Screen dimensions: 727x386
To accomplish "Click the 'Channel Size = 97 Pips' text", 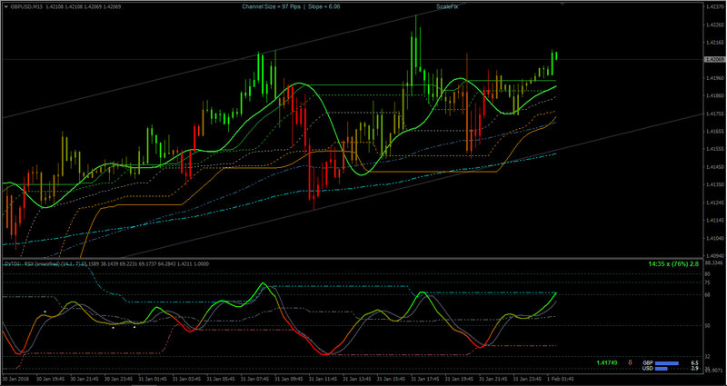I will (270, 6).
